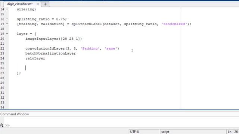Click the 'same' string argument
This screenshot has width=239, height=134.
click(111, 49)
